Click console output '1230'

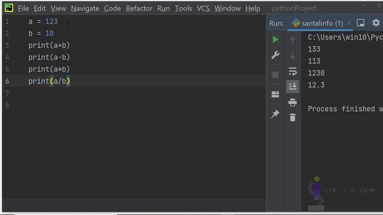tap(317, 73)
